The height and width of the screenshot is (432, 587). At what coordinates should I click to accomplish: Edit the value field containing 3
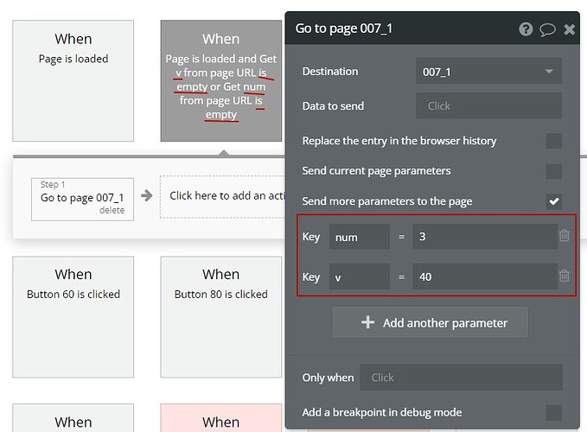[485, 237]
